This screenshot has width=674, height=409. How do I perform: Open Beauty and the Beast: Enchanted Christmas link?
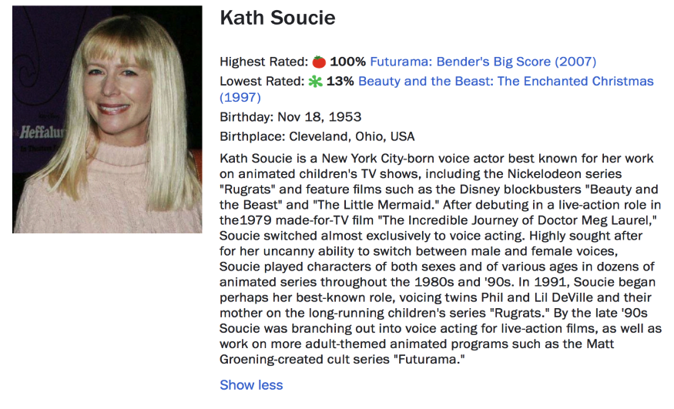click(505, 82)
